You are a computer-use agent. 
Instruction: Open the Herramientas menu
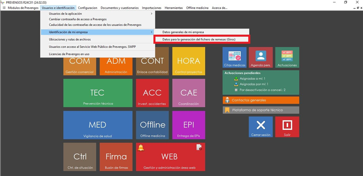(x=174, y=8)
